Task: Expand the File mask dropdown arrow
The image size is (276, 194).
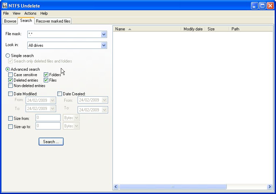Action: pos(104,34)
